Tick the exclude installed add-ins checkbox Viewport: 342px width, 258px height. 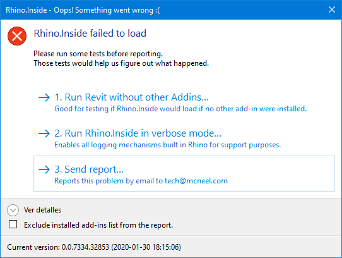(x=13, y=224)
